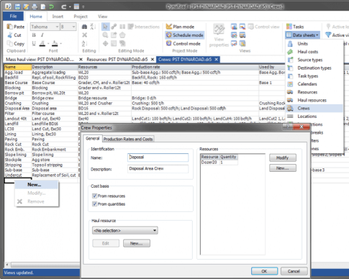Viewport: 349px width, 279px height.
Task: Choose Crews from Data sheets menu
Action: coord(314,109)
